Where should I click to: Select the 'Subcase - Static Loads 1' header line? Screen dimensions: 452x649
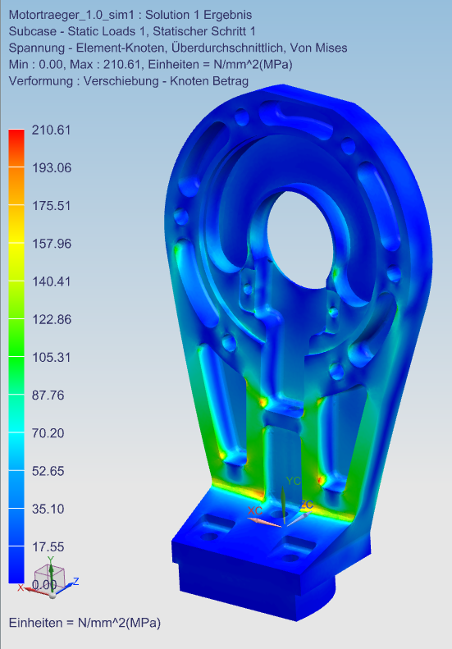(132, 31)
